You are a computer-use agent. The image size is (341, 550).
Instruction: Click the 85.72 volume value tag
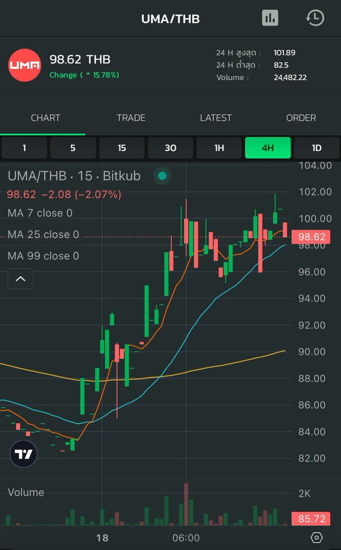click(312, 519)
